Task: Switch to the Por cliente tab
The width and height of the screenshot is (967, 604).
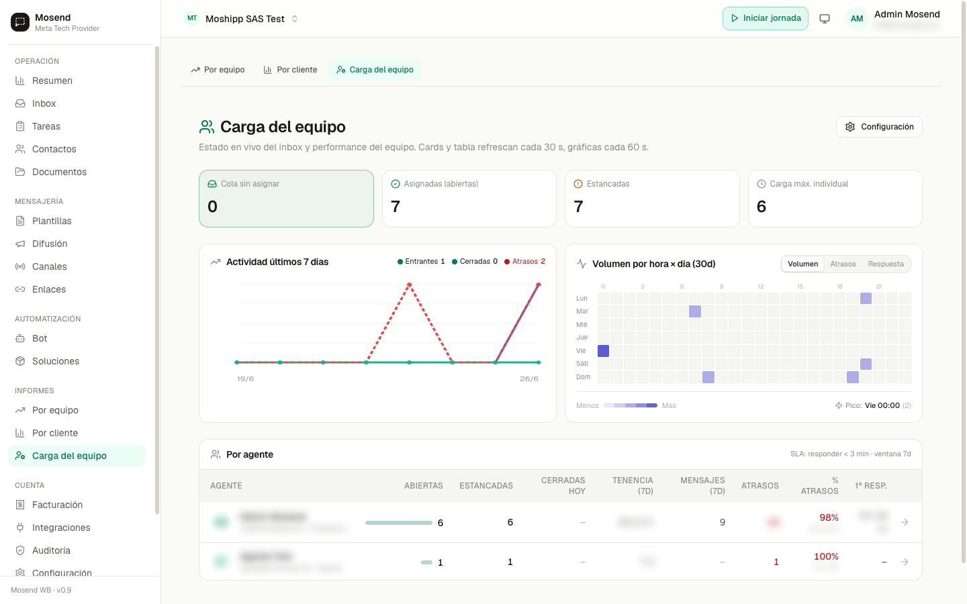Action: 290,70
